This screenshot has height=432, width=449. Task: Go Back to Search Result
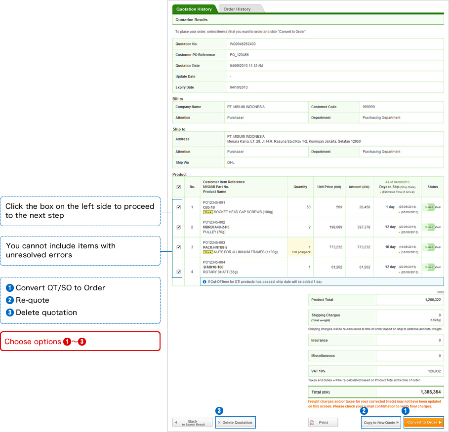pos(193,423)
